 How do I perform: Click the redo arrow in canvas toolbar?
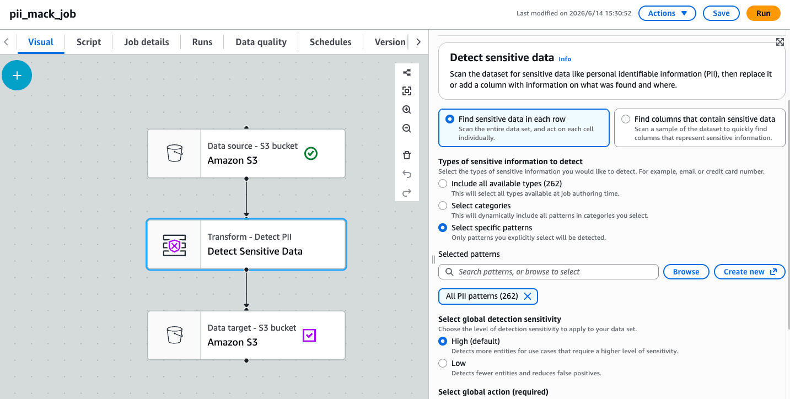(x=407, y=192)
